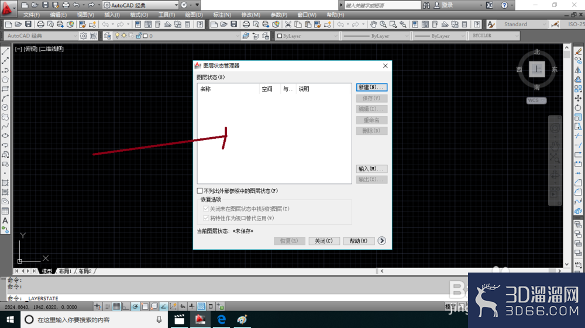Image resolution: width=585 pixels, height=328 pixels.
Task: Open the 编辑(E) menu
Action: 58,15
